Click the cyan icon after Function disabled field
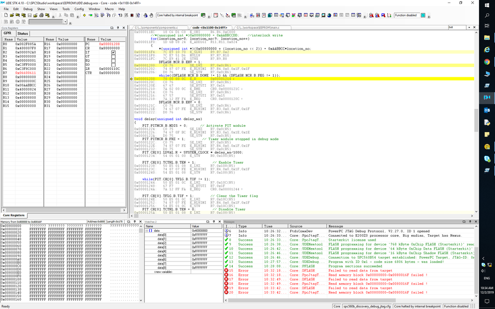This screenshot has height=309, width=495. 423,15
